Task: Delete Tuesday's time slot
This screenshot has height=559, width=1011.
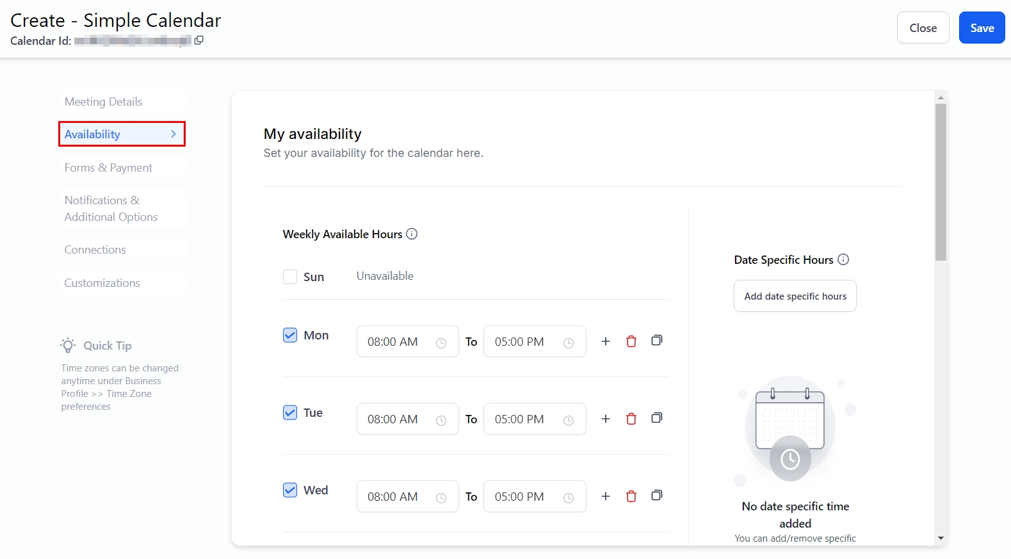Action: 631,419
